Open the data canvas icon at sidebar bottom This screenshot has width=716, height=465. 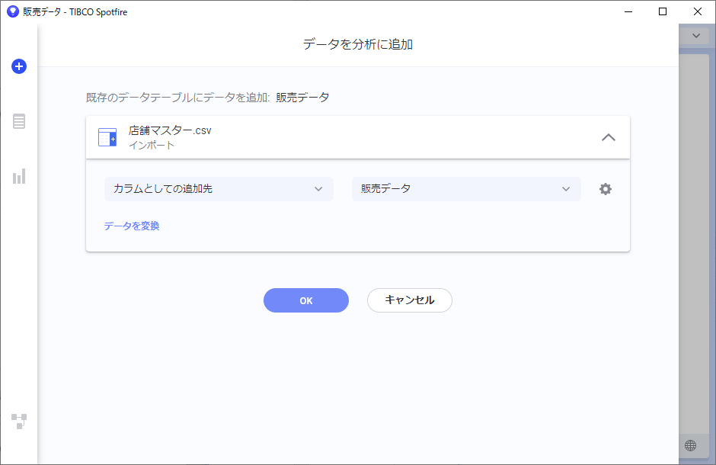(19, 421)
